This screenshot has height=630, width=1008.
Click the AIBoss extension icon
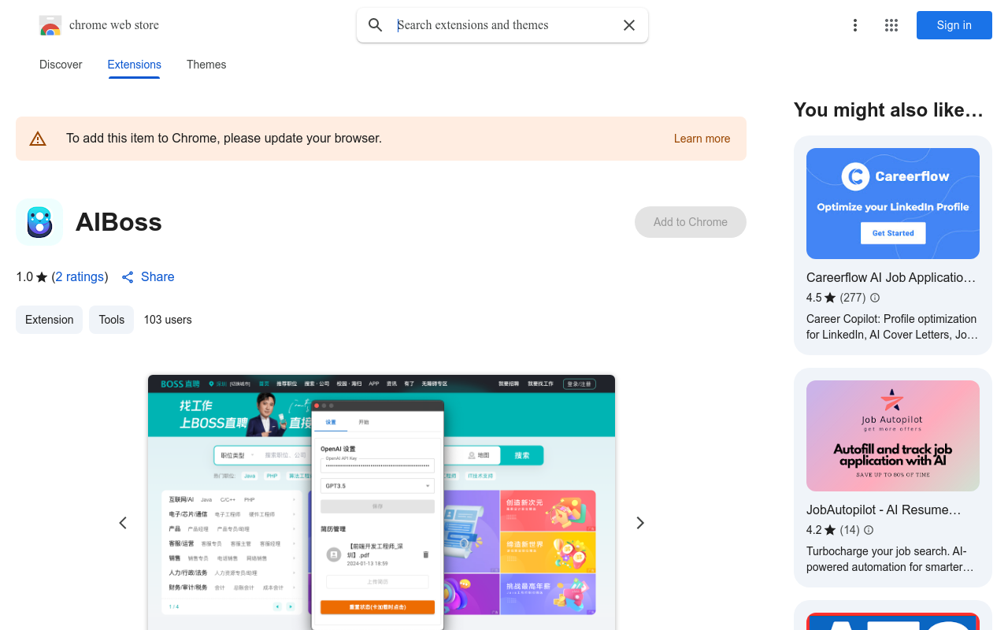(39, 222)
